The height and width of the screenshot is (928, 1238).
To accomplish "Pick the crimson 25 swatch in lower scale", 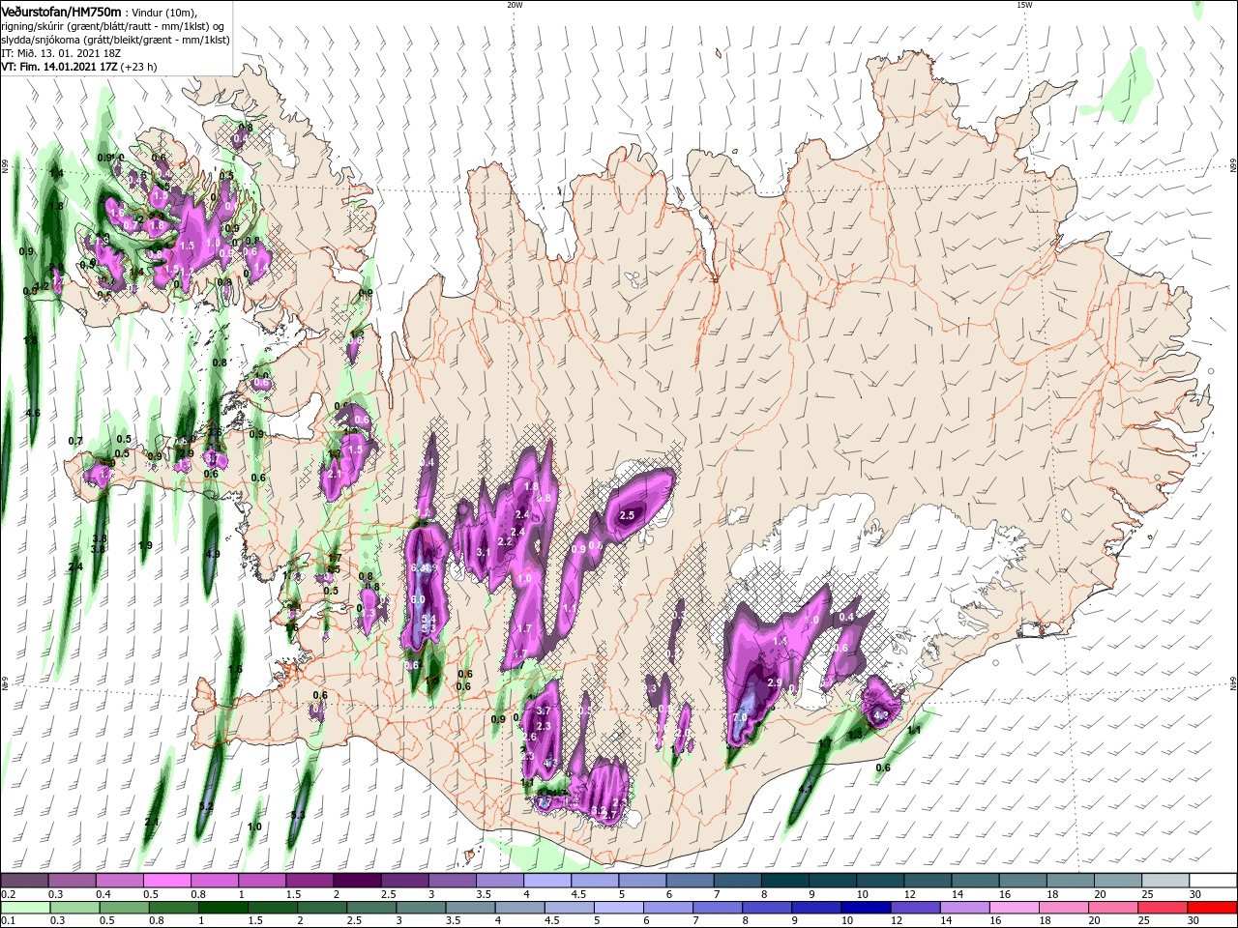I will [1163, 908].
